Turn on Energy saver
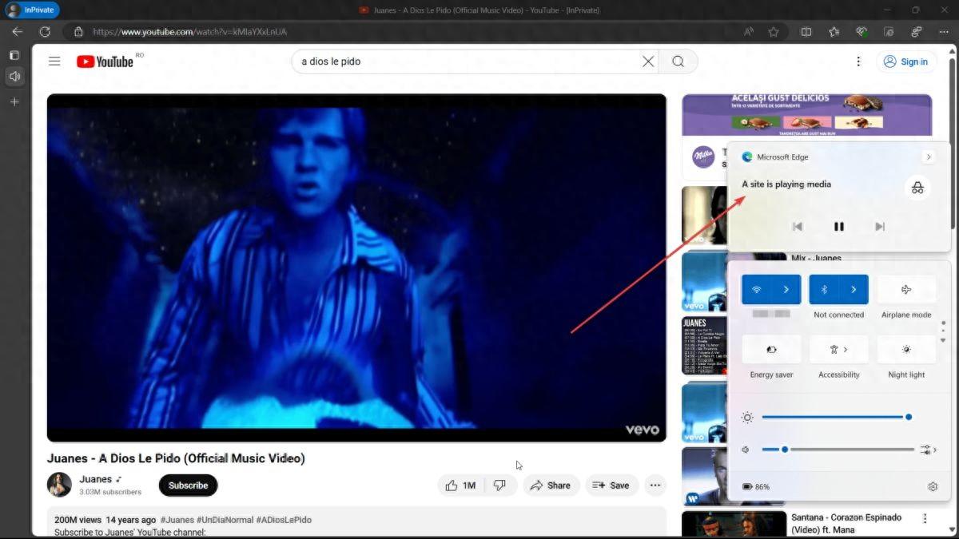The height and width of the screenshot is (539, 959). (771, 350)
